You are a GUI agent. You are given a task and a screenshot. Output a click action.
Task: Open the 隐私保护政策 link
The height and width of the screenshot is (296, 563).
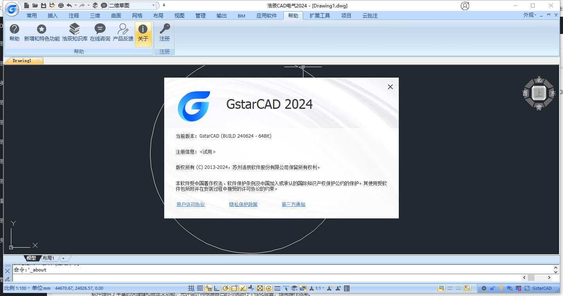tap(243, 204)
